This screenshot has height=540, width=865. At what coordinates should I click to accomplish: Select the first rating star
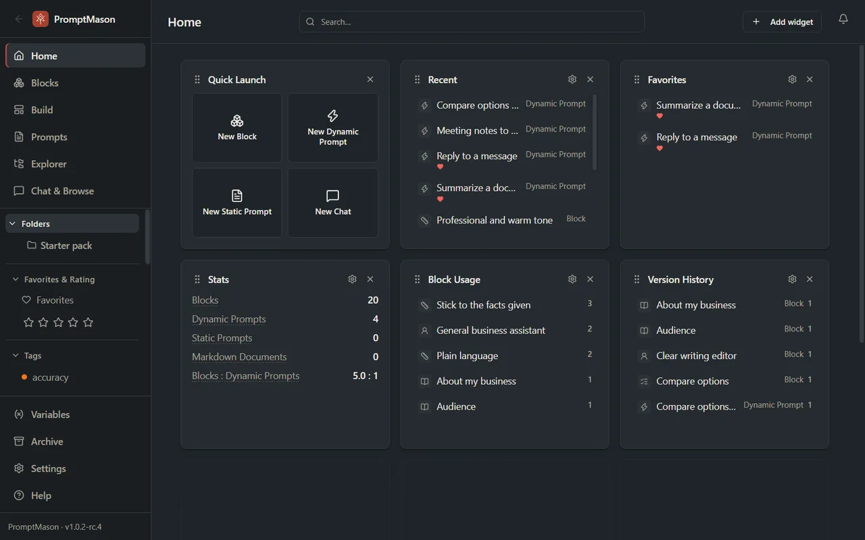[x=28, y=323]
